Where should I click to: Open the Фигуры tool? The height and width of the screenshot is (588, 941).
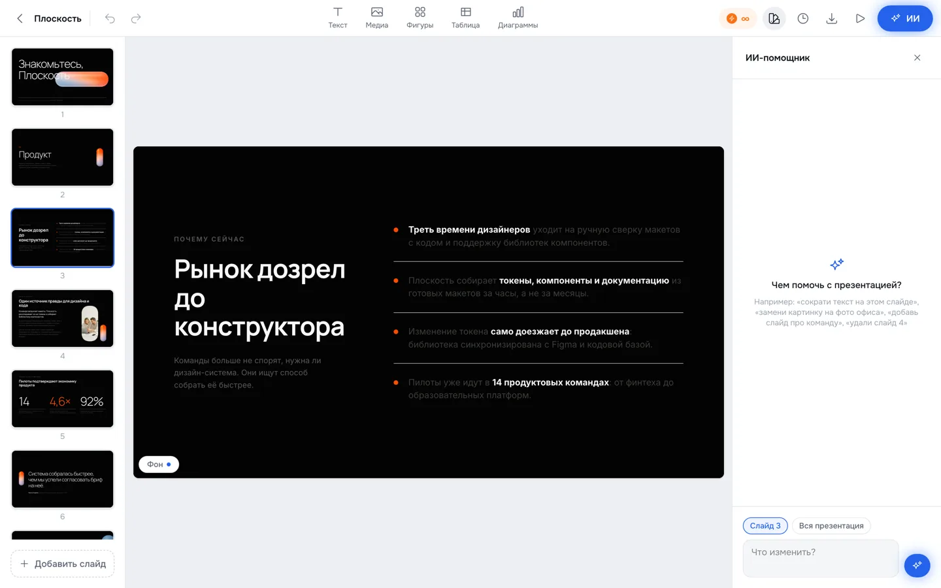point(420,18)
